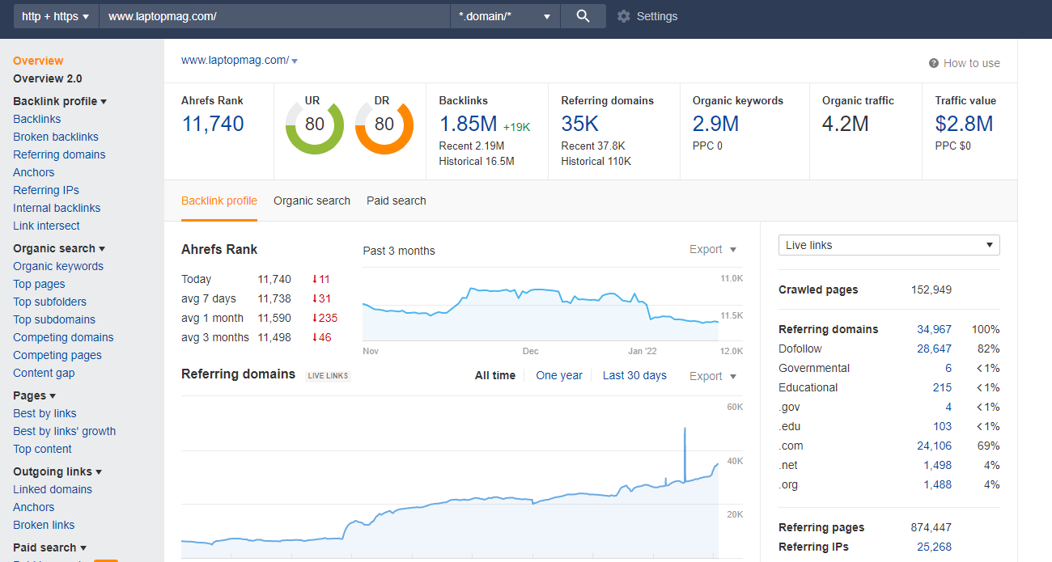Click the Settings label in top bar
1052x562 pixels.
pyautogui.click(x=657, y=16)
